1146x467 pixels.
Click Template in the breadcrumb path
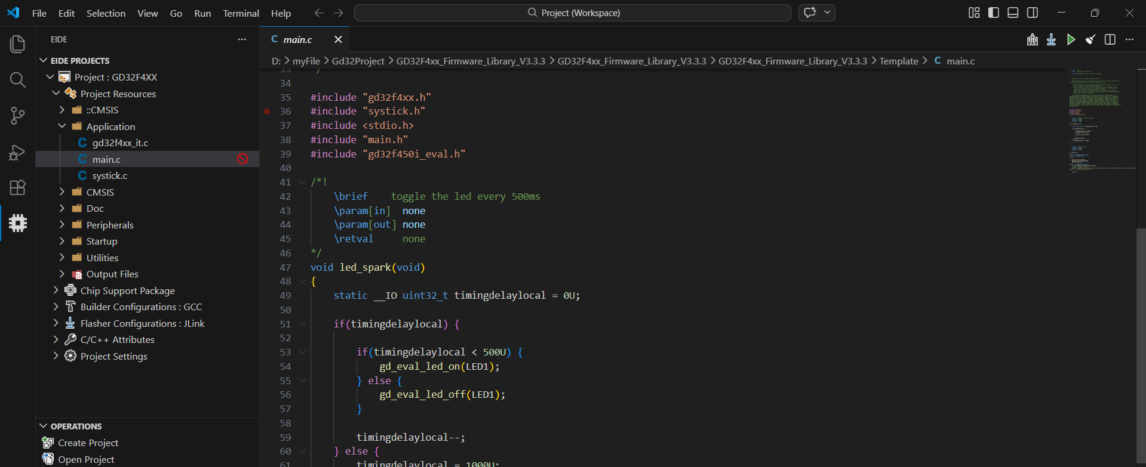tap(899, 61)
